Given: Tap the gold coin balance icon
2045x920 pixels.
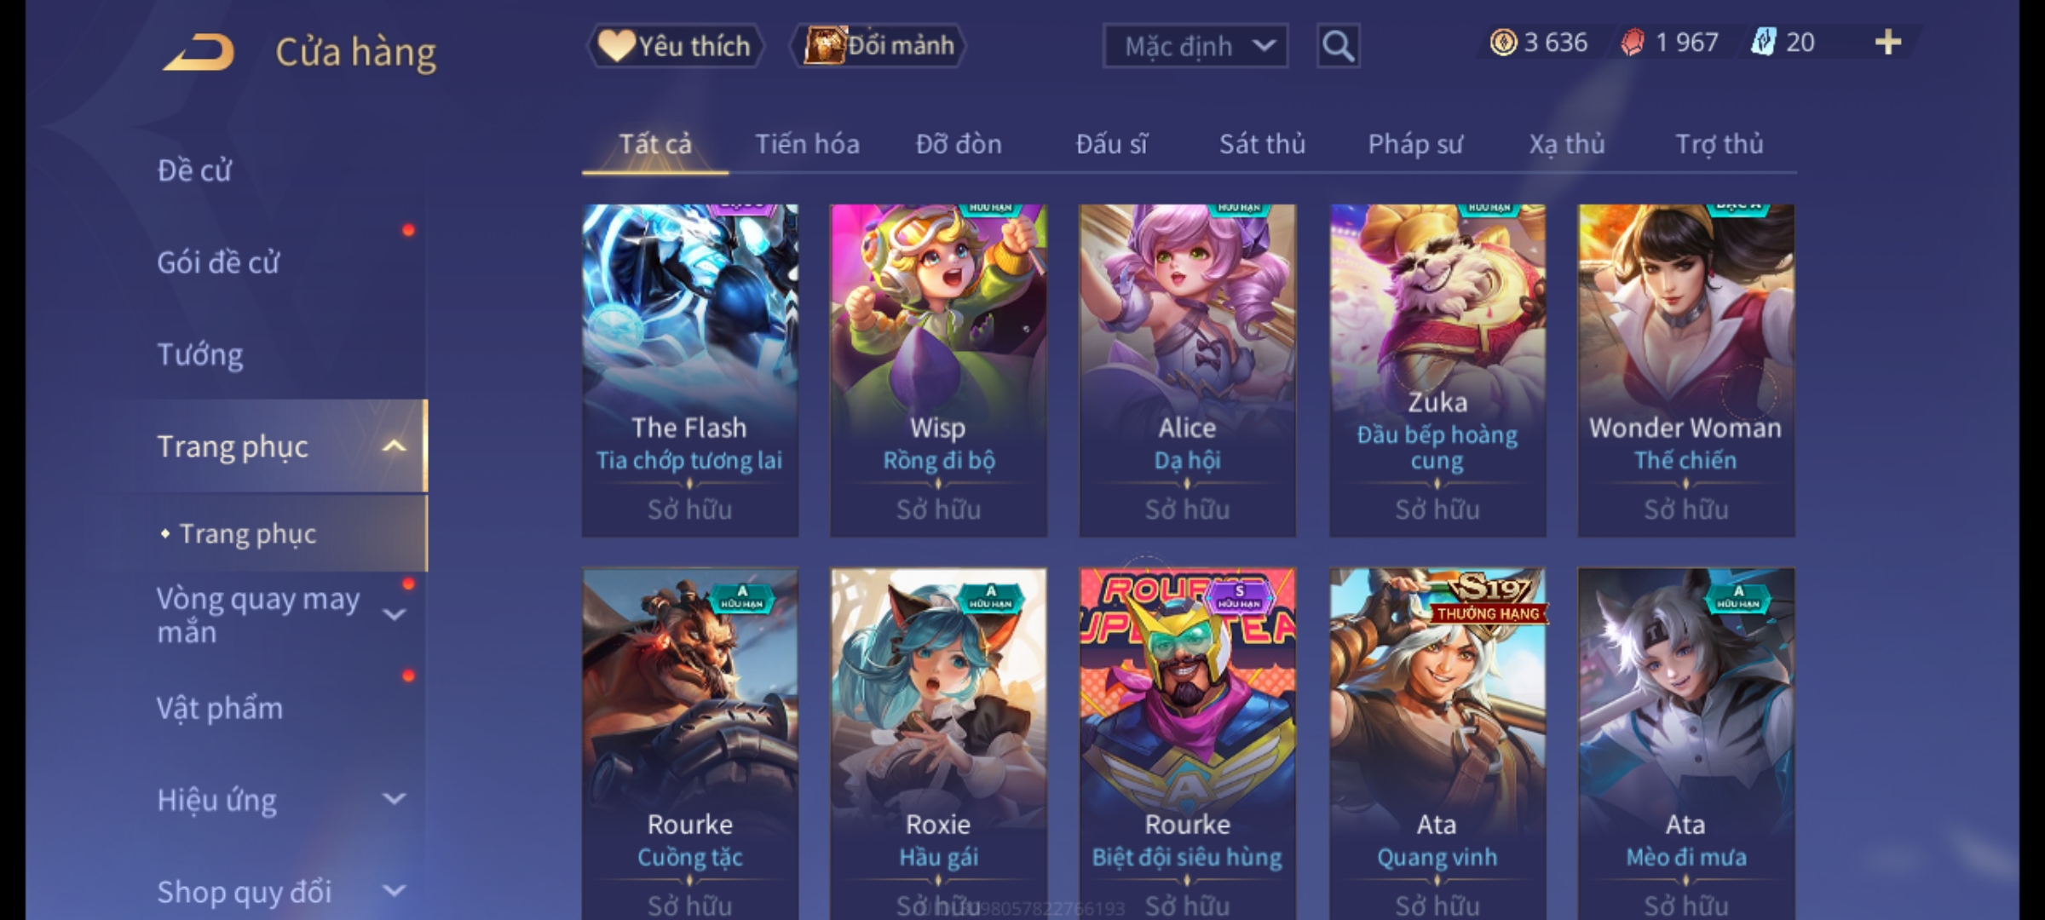Looking at the screenshot, I should click(x=1503, y=43).
